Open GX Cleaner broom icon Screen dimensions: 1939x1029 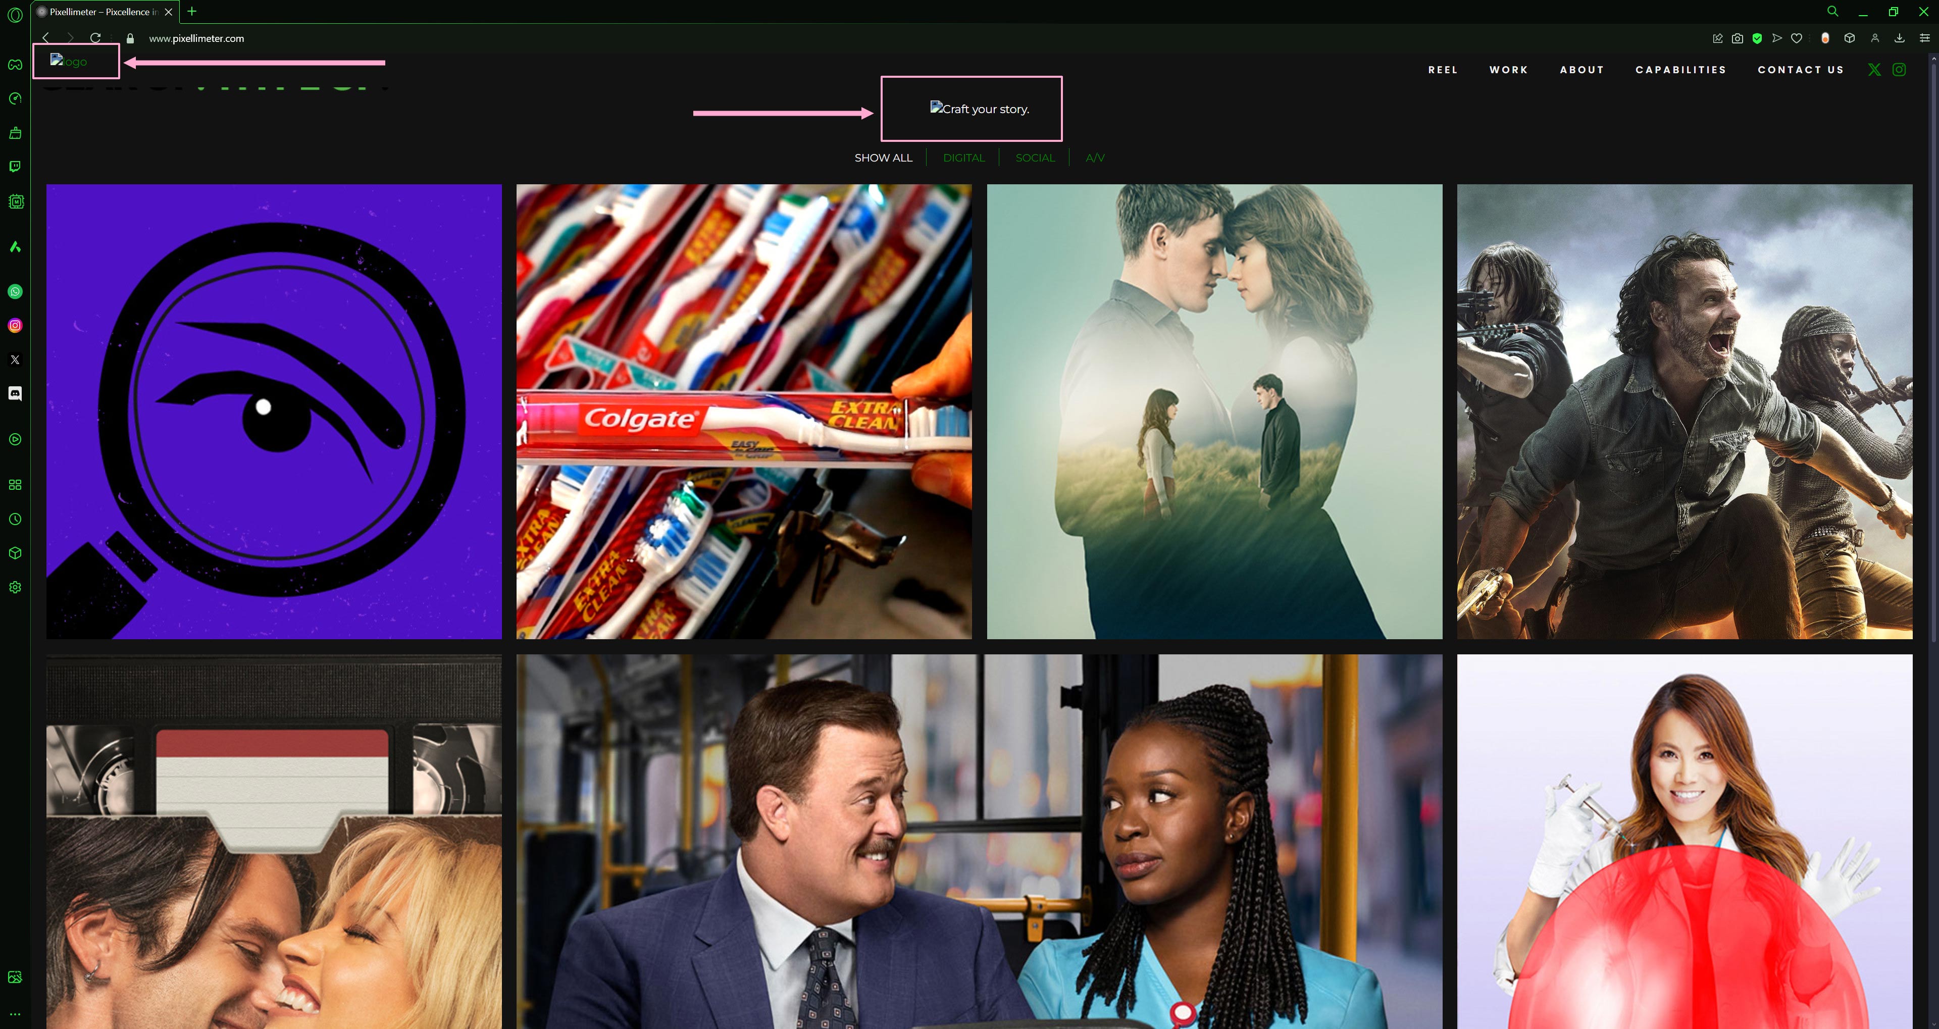click(x=15, y=132)
